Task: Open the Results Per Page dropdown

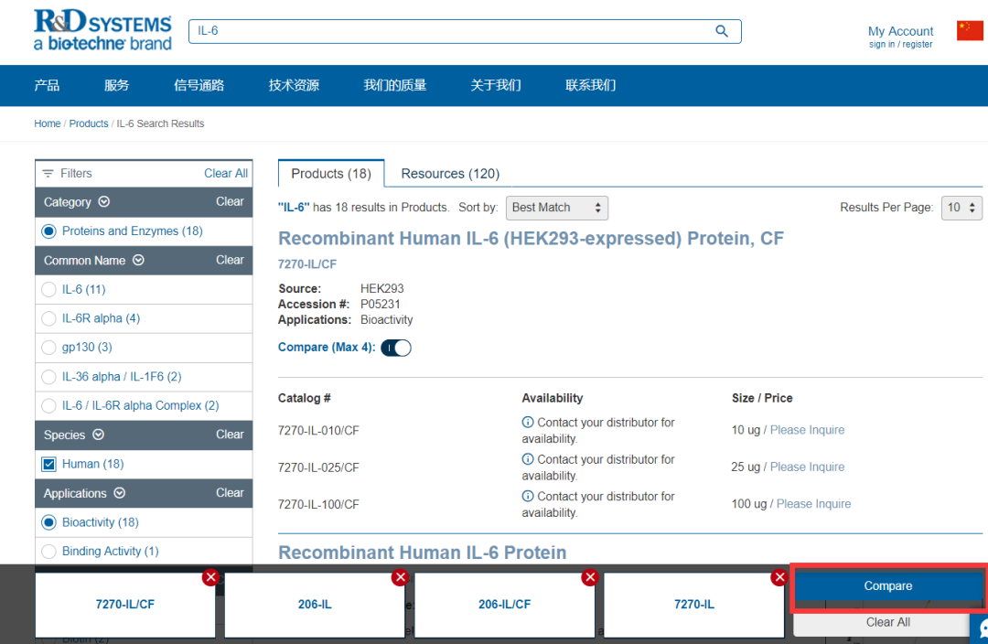Action: coord(961,208)
